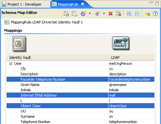Collapse the User class tree node
The width and height of the screenshot is (161, 124).
pyautogui.click(x=11, y=63)
